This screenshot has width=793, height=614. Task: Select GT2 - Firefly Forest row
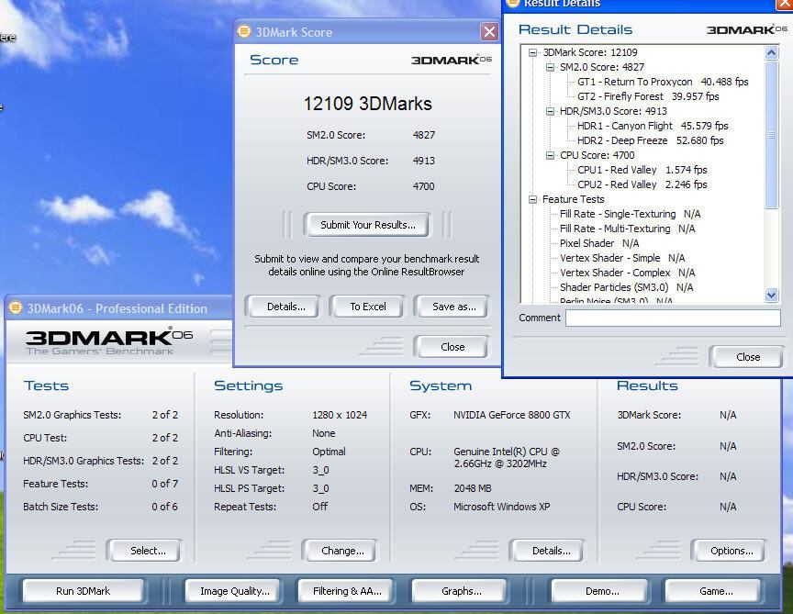pos(648,96)
